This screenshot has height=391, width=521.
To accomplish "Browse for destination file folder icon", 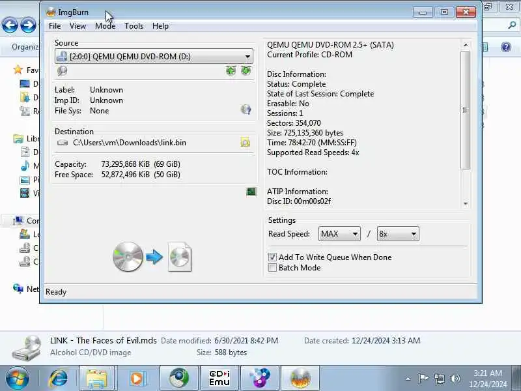I will [x=246, y=142].
